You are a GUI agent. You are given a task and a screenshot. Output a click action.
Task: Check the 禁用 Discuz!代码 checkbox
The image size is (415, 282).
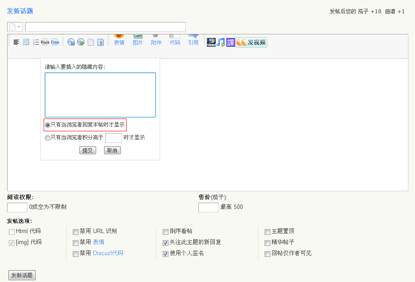point(75,254)
